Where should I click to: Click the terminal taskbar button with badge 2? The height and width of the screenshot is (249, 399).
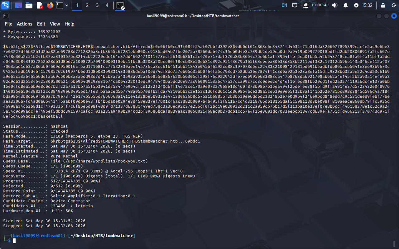click(x=120, y=5)
